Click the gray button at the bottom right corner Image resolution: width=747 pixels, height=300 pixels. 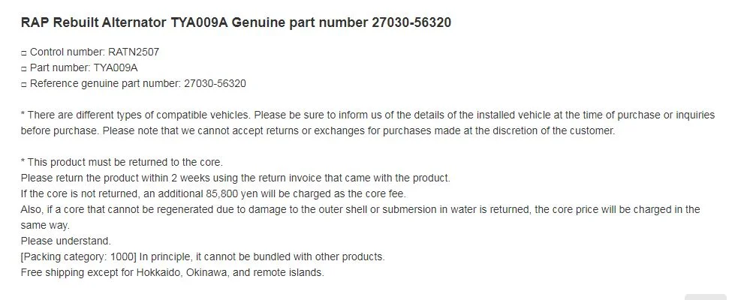click(706, 297)
